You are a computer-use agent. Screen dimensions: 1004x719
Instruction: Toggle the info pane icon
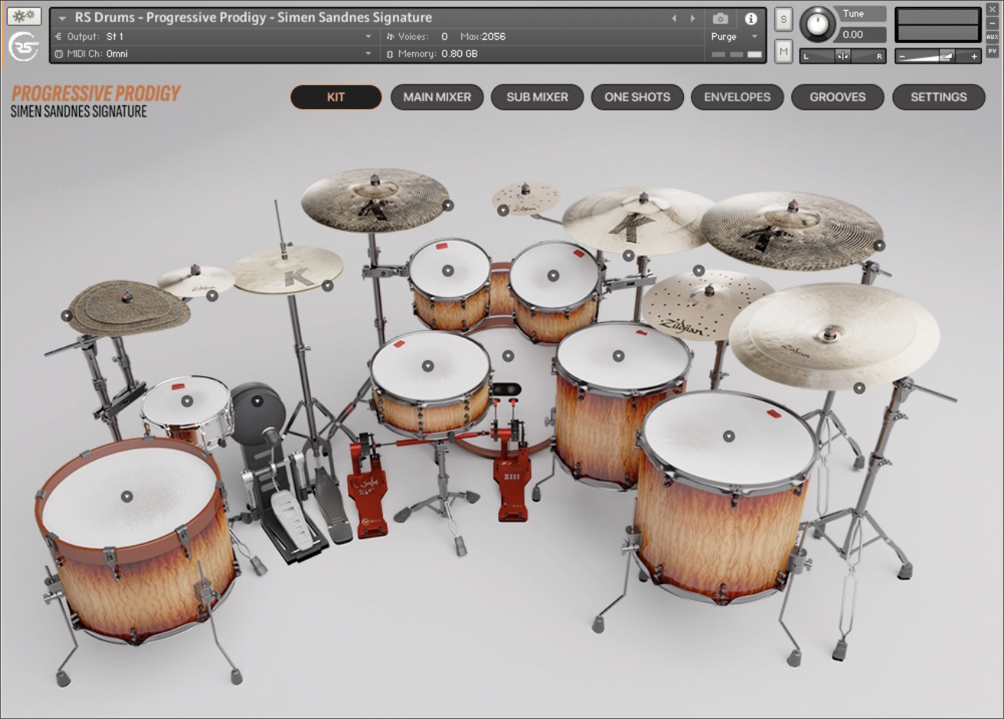coord(751,18)
